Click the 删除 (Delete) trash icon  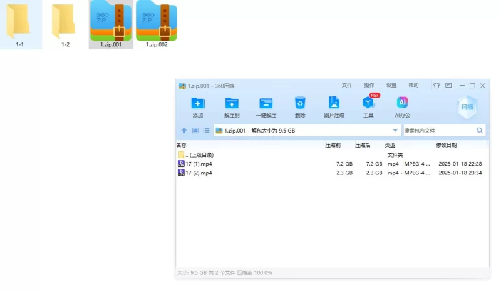[300, 104]
